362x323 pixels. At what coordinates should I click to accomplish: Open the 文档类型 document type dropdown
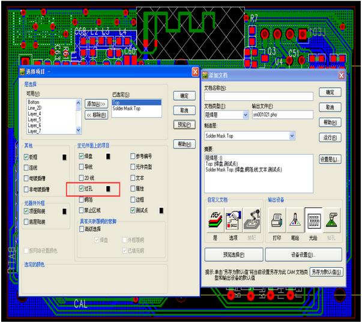(245, 115)
